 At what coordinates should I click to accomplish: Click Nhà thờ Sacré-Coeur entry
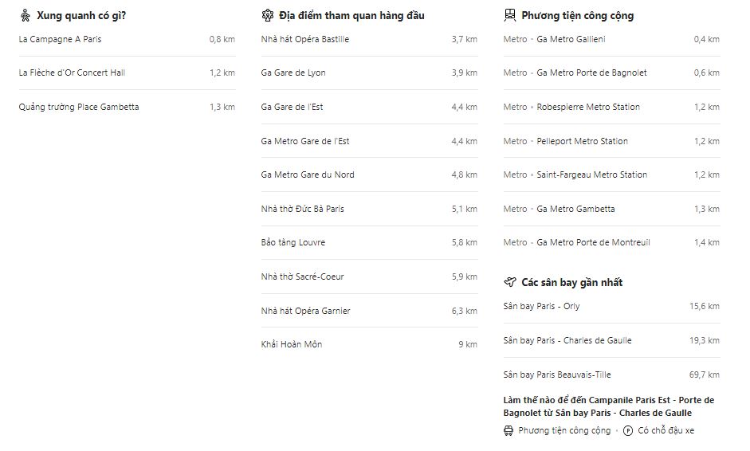click(303, 276)
